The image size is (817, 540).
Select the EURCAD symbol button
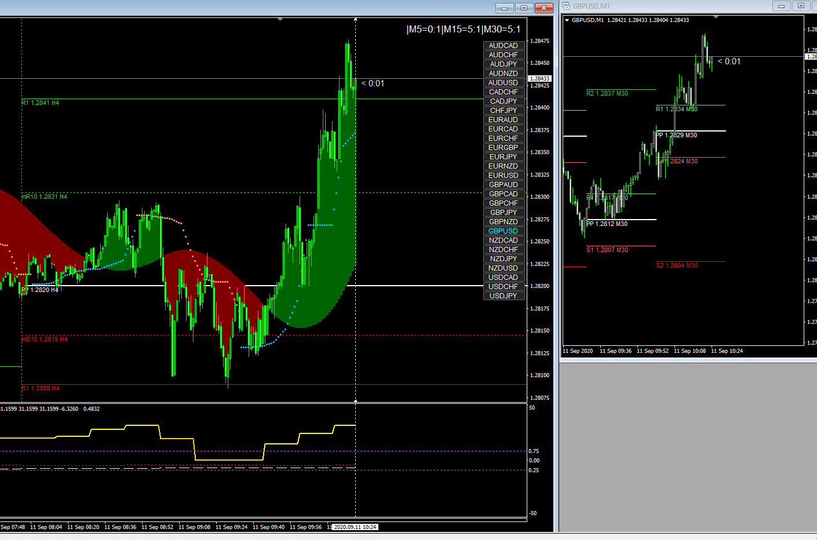[504, 129]
